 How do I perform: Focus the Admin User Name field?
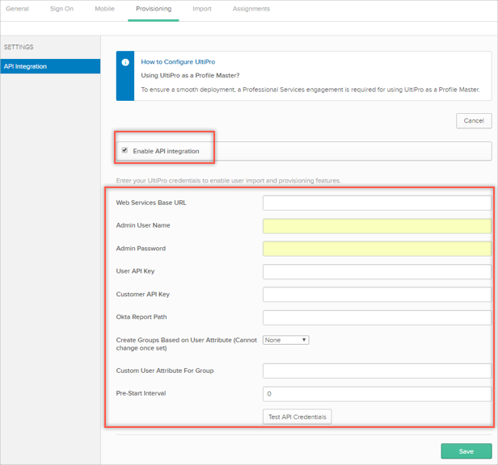click(x=377, y=226)
